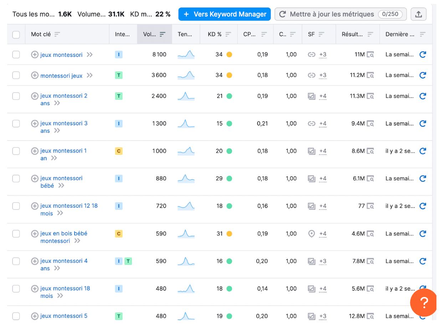Refresh metrics for jeux montessori bébé
The width and height of the screenshot is (440, 324).
click(x=423, y=178)
